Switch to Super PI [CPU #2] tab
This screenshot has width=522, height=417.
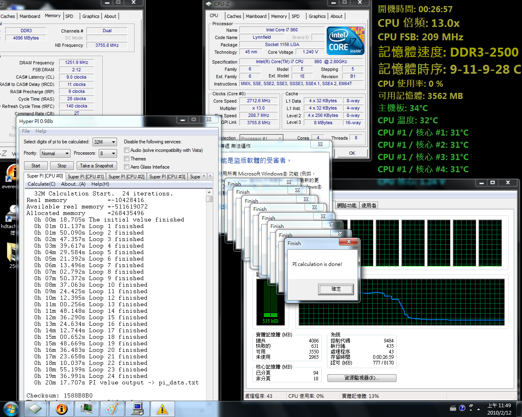pyautogui.click(x=126, y=177)
